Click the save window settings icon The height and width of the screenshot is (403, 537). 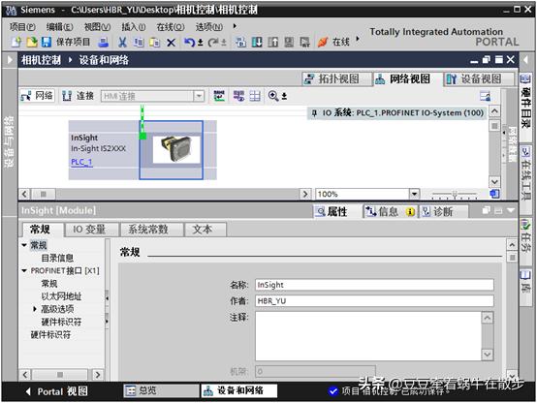[485, 96]
